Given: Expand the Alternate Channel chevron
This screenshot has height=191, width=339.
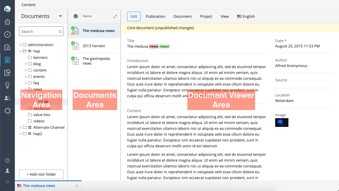Looking at the screenshot, I should pos(20,127).
